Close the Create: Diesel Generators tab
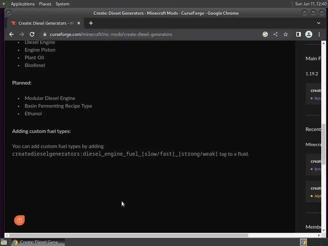 [79, 23]
